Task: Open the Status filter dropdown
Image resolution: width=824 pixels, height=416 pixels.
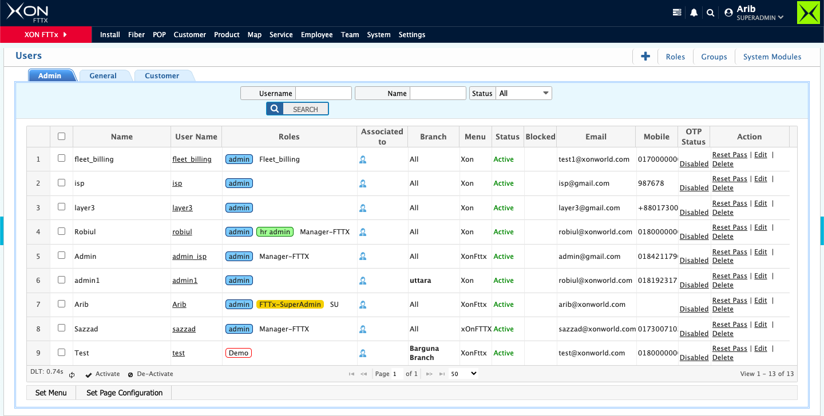Action: 524,93
